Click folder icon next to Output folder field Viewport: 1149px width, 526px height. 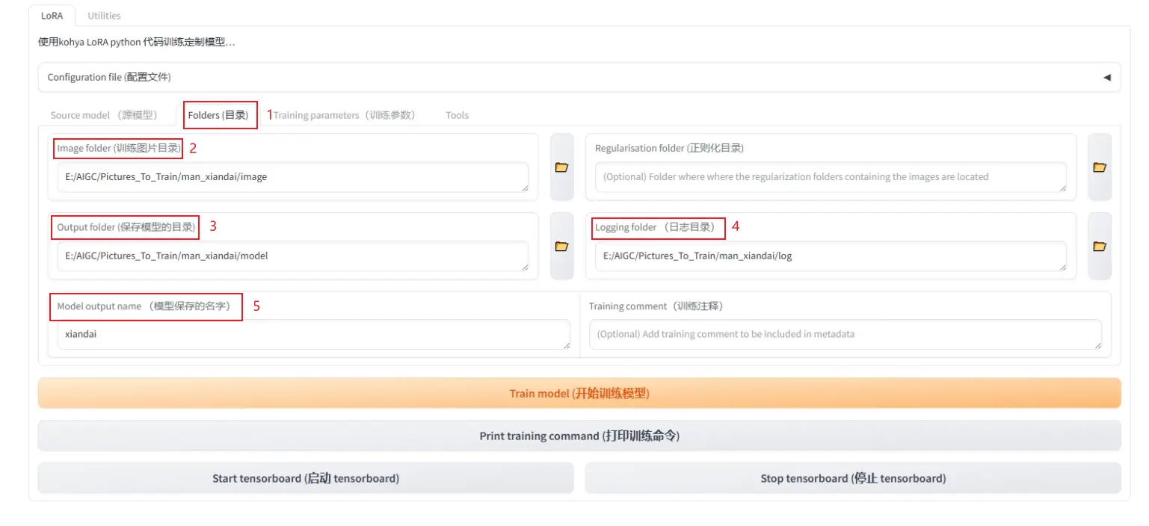click(x=561, y=247)
